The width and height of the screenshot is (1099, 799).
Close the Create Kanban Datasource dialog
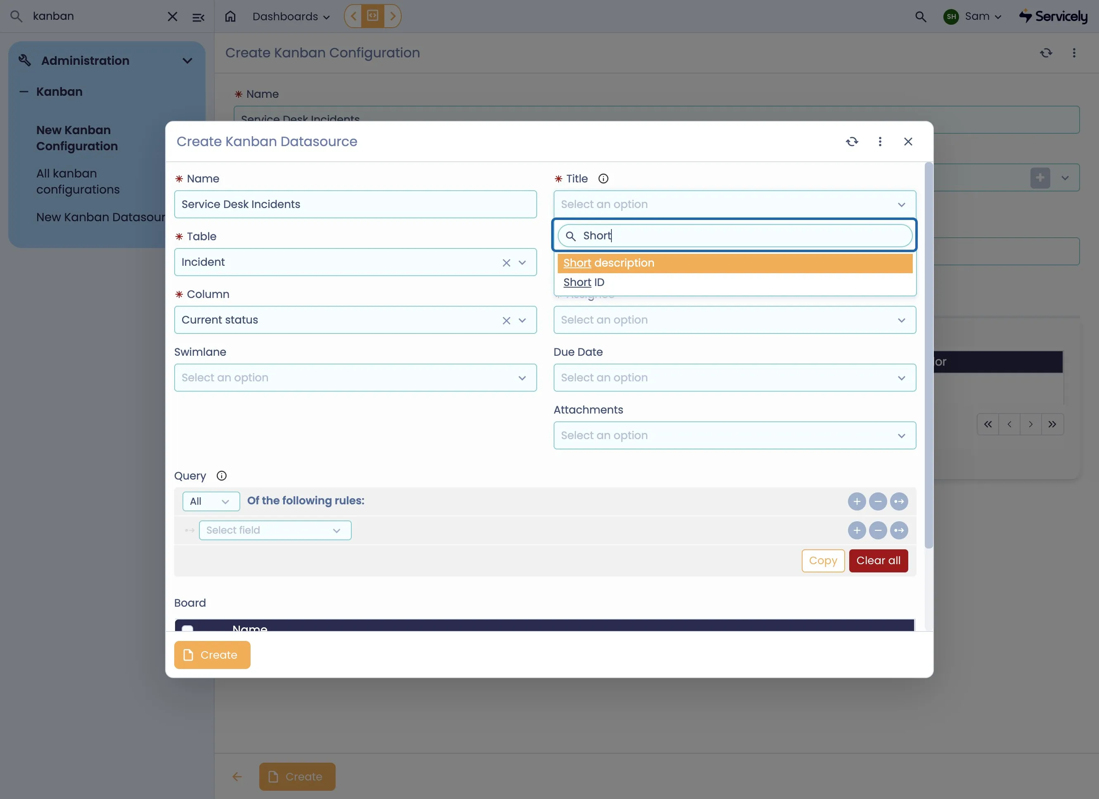coord(908,142)
